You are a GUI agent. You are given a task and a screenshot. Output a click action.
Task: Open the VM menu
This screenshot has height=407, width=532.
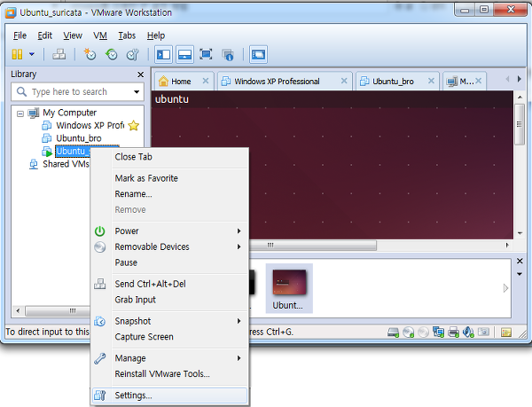click(x=100, y=35)
